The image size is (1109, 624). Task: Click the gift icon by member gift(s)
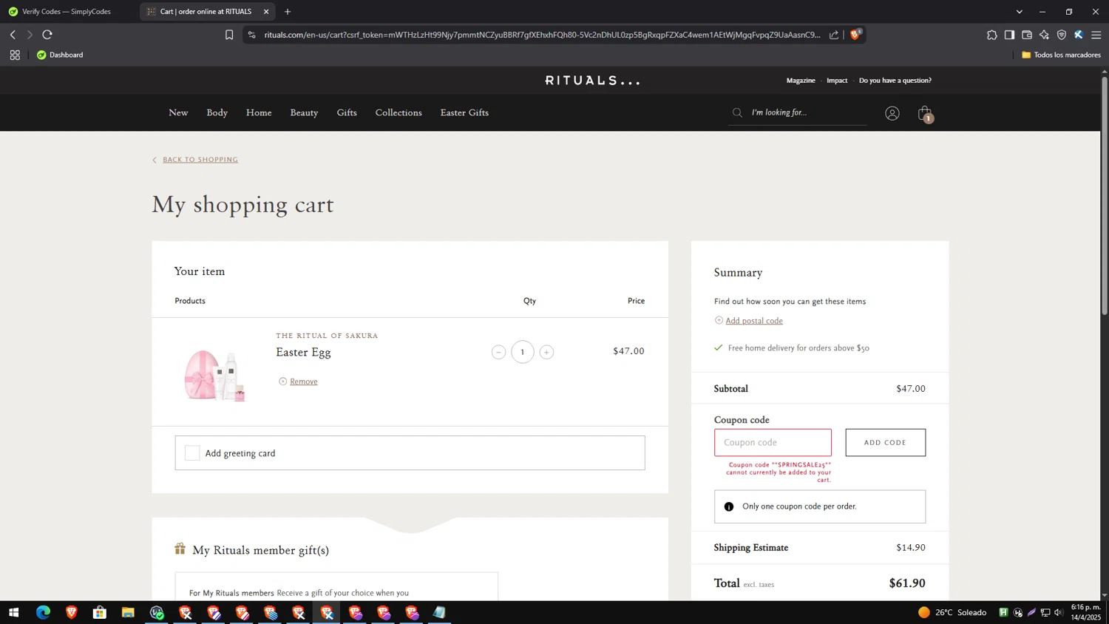(x=180, y=549)
